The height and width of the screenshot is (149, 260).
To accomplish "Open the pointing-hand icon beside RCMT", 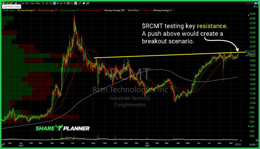I will (x=16, y=3).
